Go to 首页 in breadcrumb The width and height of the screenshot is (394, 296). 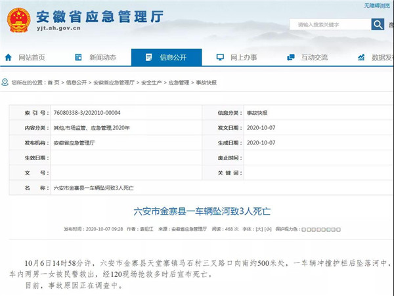[x=53, y=83]
